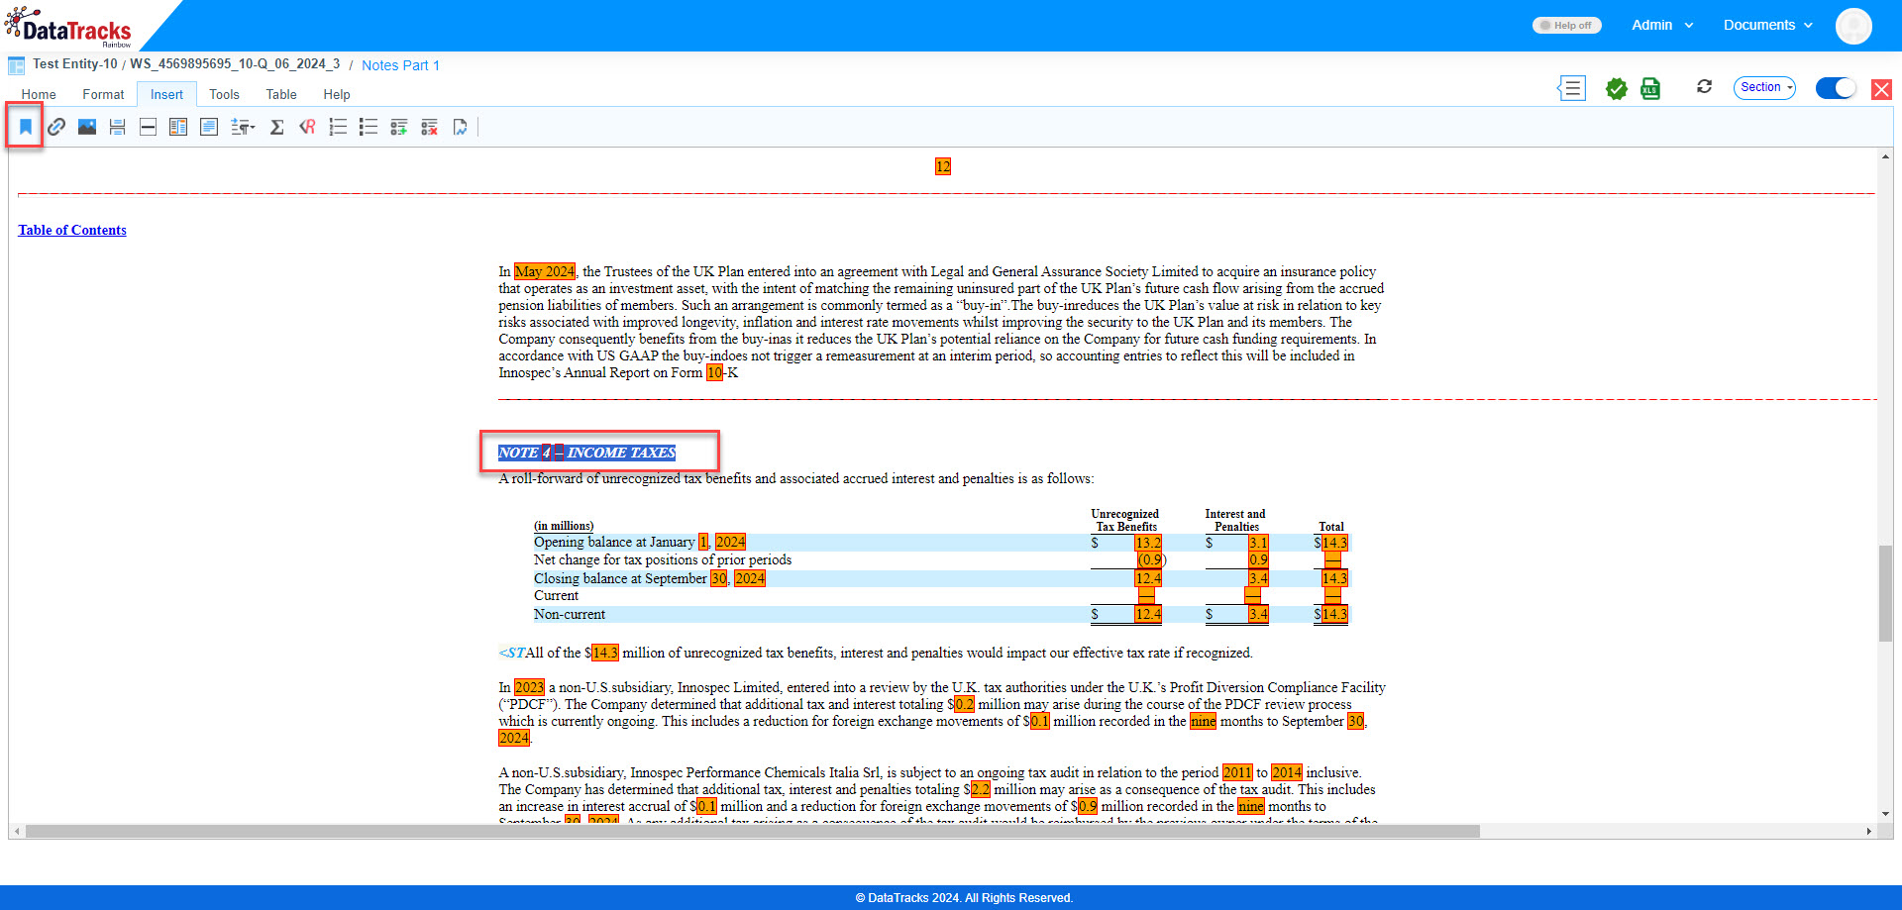Click the user avatar in the header
The width and height of the screenshot is (1902, 910).
point(1853,26)
